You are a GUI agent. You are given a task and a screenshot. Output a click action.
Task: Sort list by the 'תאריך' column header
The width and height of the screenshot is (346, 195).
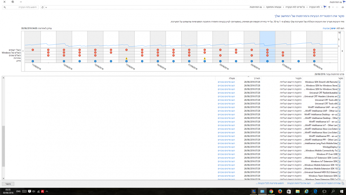point(248,78)
